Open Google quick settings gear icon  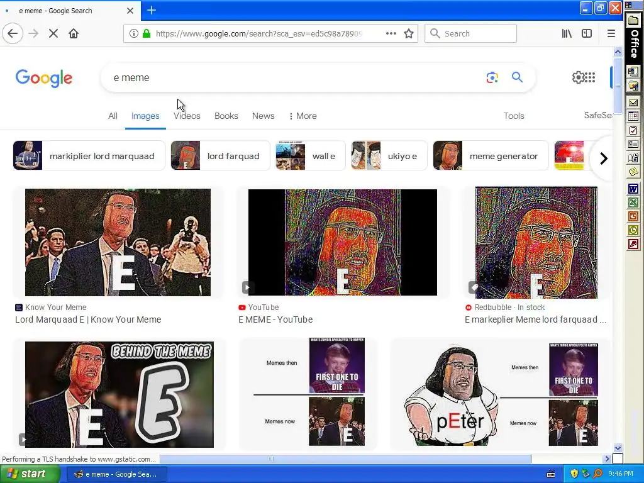coord(578,77)
